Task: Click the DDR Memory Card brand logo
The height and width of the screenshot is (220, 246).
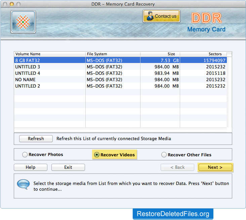Action: [x=206, y=23]
